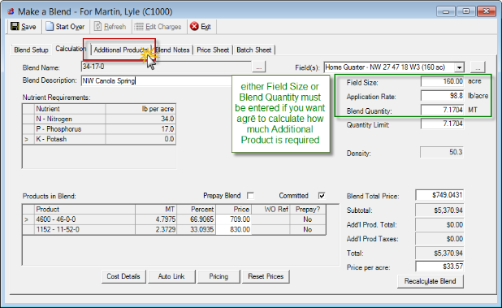Viewport: 502px width, 308px height.
Task: Click the Refresh toolbar button
Action: (110, 27)
